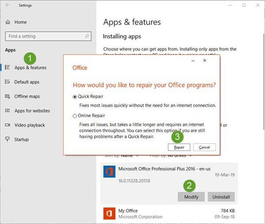The image size is (265, 224).
Task: Click the 19-Mar-19 install date
Action: tap(225, 175)
